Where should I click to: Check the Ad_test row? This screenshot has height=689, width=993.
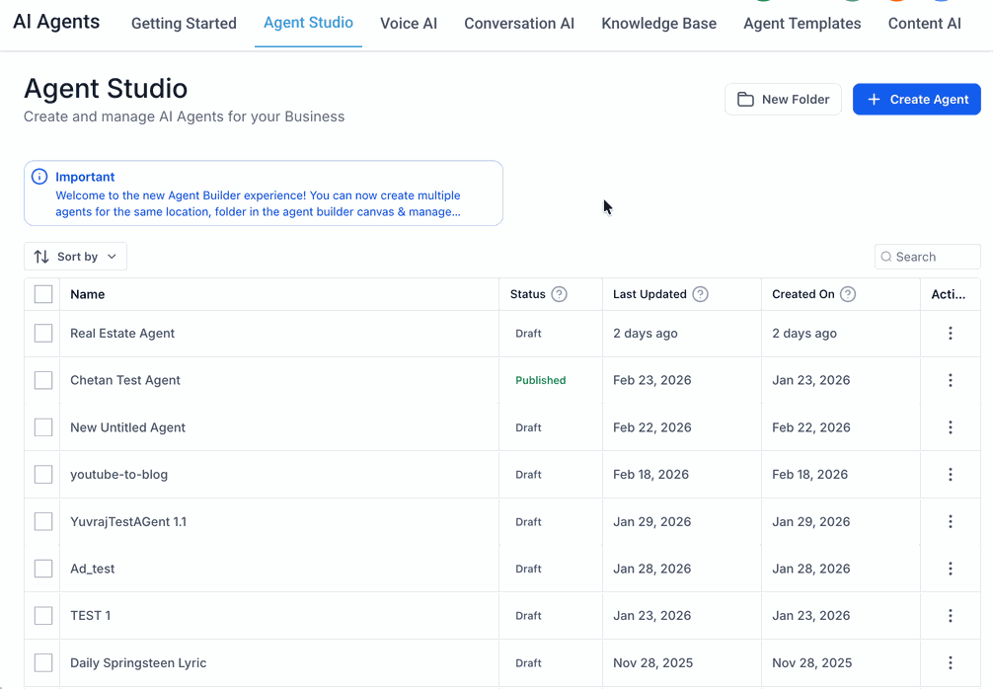[x=43, y=569]
